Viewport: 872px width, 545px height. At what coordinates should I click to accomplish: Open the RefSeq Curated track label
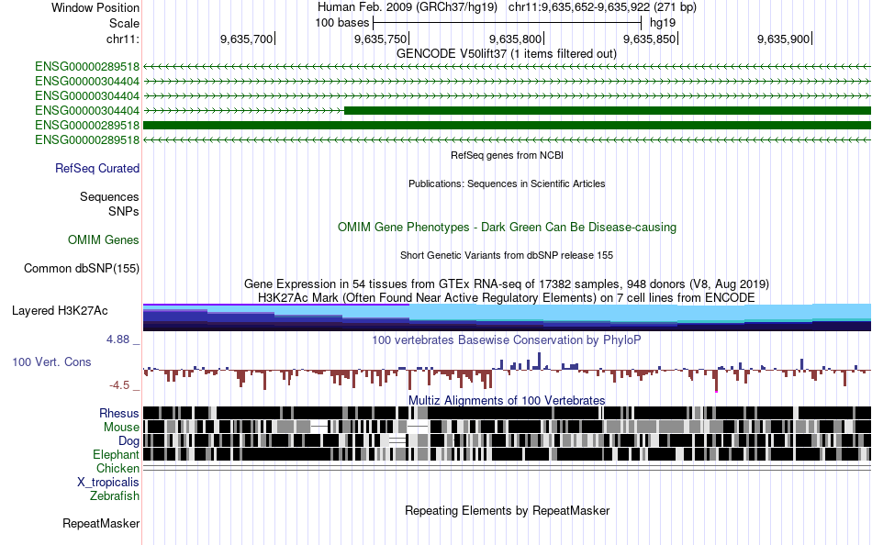(x=97, y=168)
